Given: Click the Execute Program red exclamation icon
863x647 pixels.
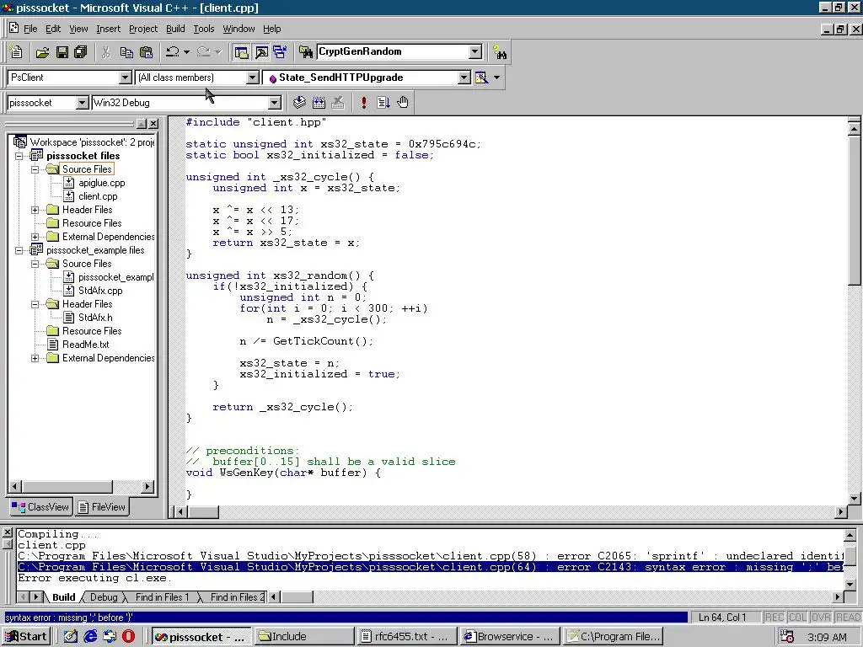Looking at the screenshot, I should 364,102.
